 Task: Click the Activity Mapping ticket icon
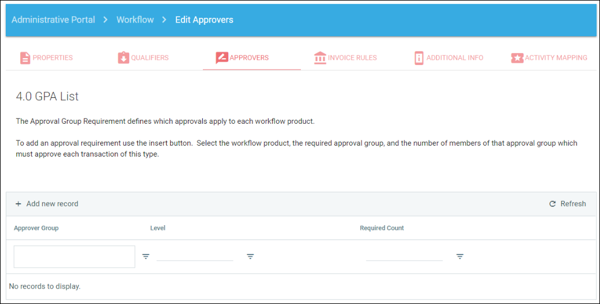pos(517,58)
